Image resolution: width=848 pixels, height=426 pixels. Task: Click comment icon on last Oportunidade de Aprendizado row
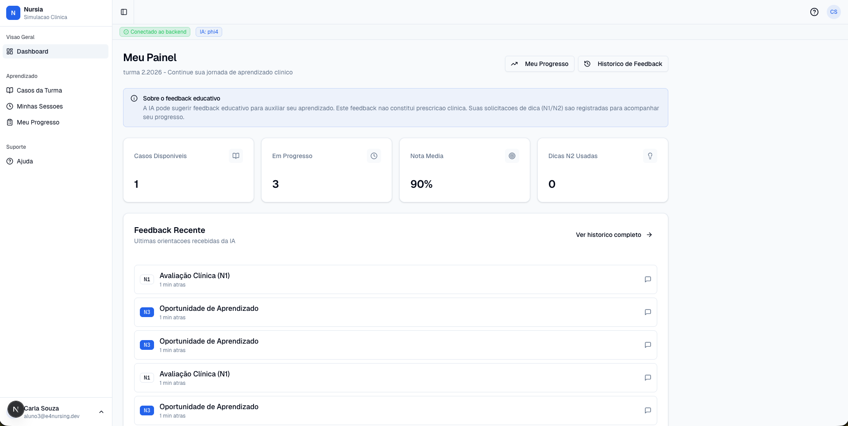tap(648, 411)
